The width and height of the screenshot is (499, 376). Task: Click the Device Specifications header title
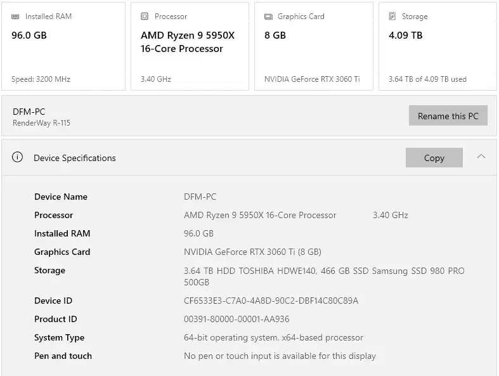[x=75, y=158]
